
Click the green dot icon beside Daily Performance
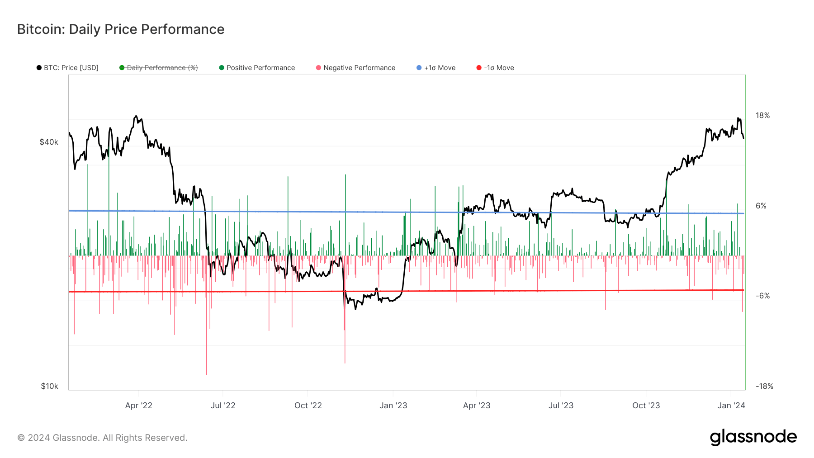[121, 67]
